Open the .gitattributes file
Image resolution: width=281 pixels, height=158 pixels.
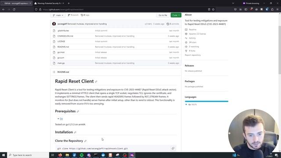tap(63, 31)
